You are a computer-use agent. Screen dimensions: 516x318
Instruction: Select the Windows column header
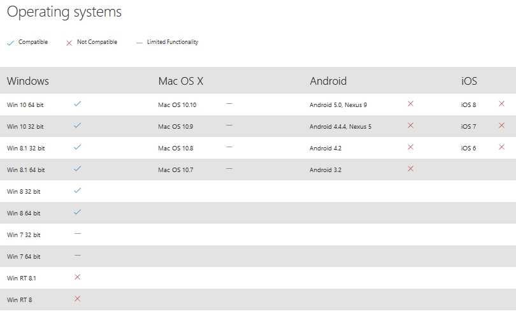click(28, 81)
